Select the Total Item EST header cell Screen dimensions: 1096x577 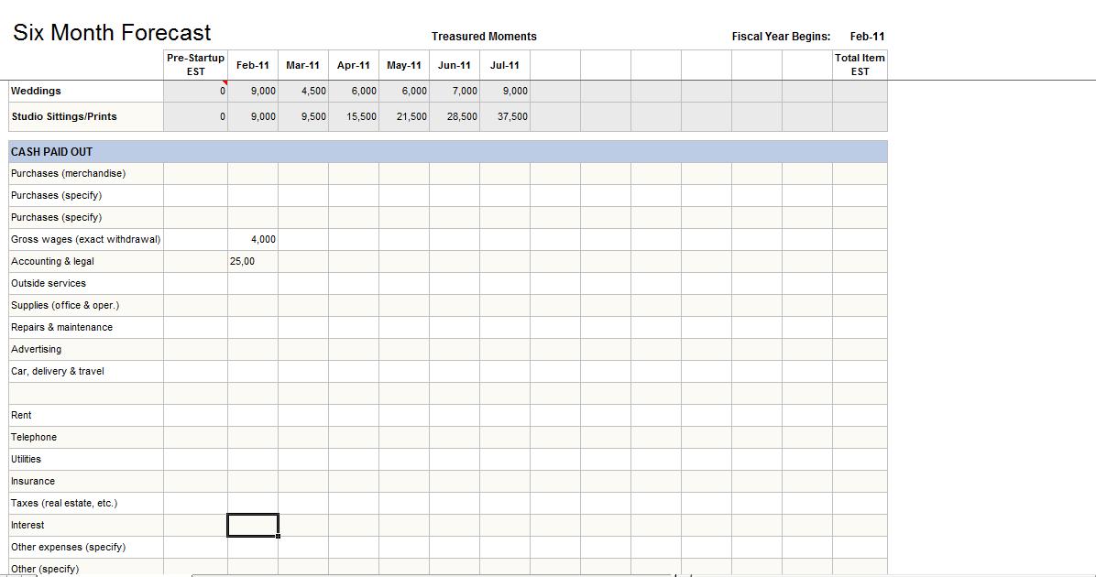pyautogui.click(x=859, y=64)
